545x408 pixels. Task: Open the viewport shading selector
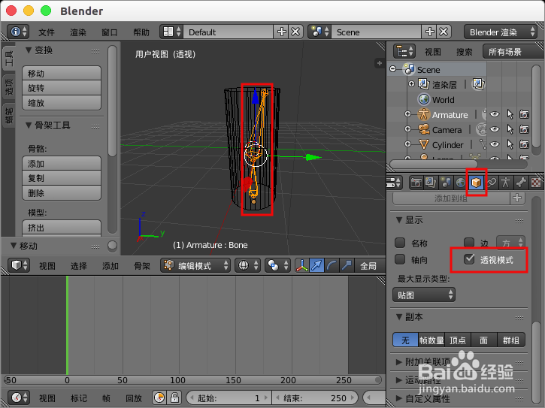click(x=247, y=266)
